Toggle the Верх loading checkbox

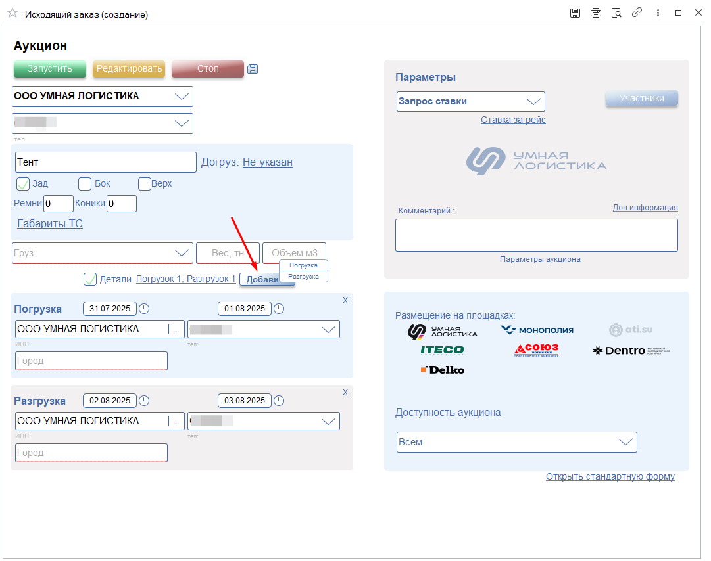[144, 184]
